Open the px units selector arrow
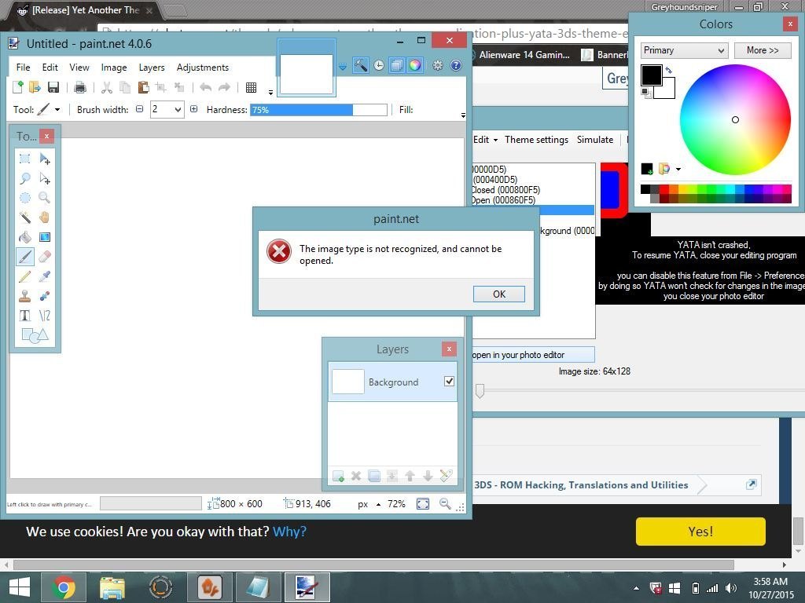The width and height of the screenshot is (805, 603). (x=378, y=505)
